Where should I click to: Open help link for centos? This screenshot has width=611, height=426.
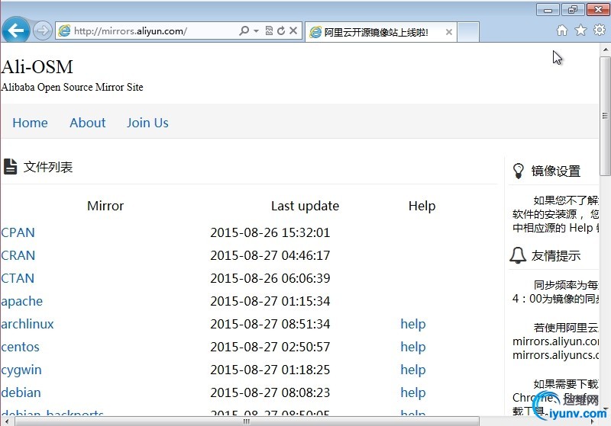(413, 347)
